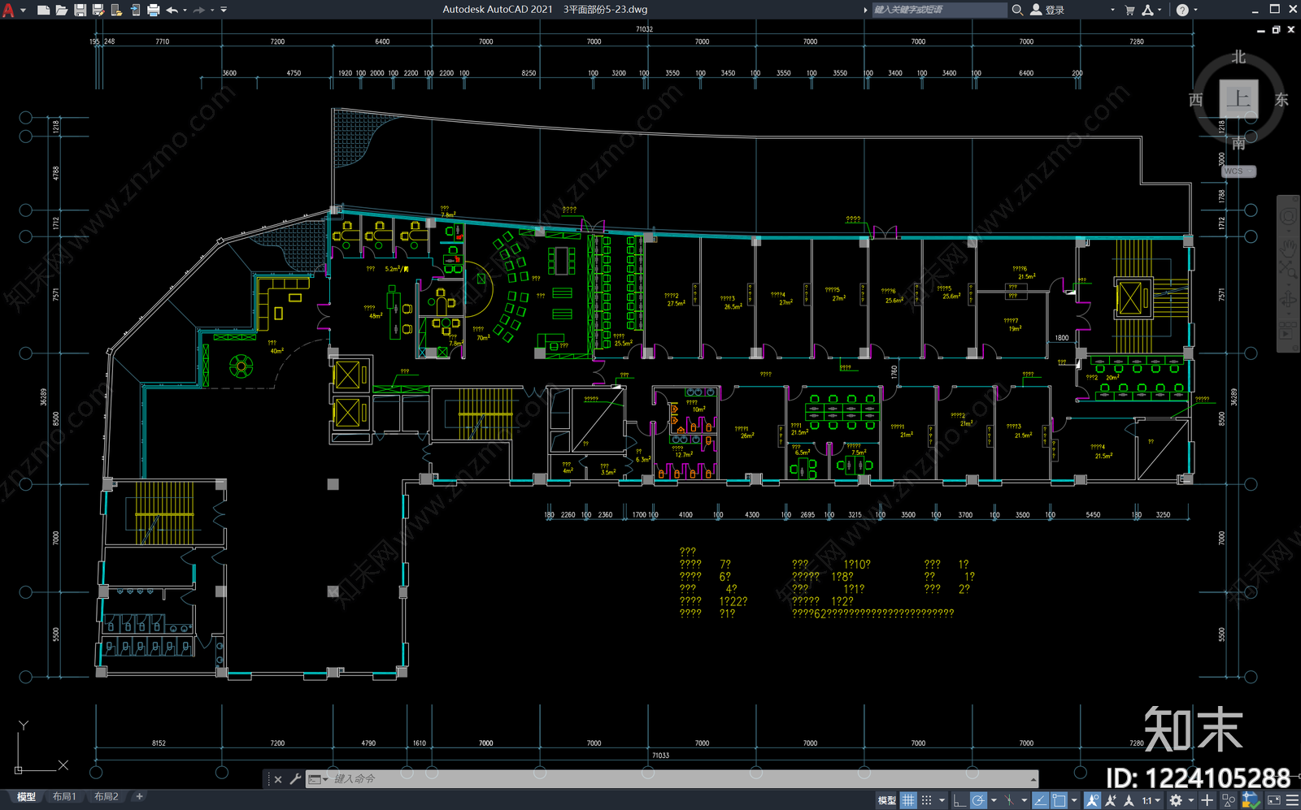Toggle polar tracking

click(x=978, y=800)
